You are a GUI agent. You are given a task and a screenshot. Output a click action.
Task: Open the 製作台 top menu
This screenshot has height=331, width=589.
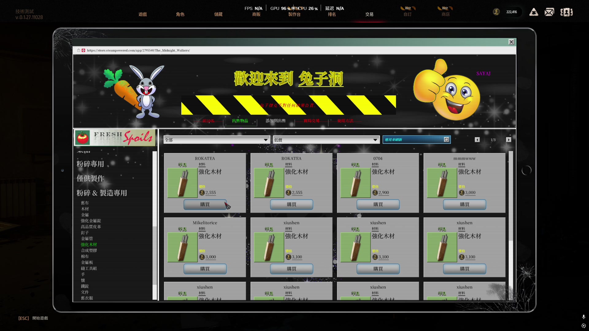click(x=294, y=14)
